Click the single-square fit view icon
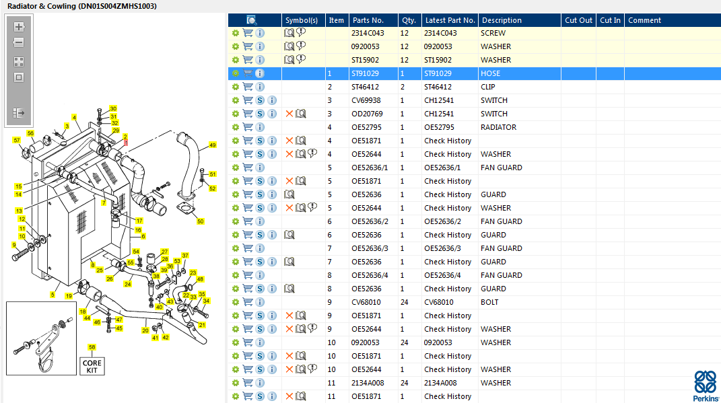Image resolution: width=721 pixels, height=403 pixels. [19, 77]
